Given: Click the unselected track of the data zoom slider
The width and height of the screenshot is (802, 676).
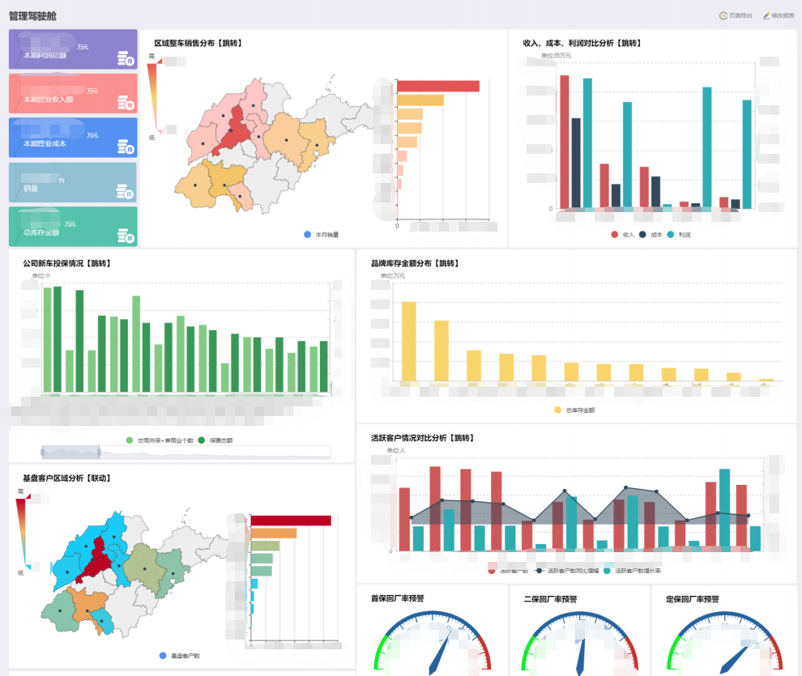Looking at the screenshot, I should 215,452.
